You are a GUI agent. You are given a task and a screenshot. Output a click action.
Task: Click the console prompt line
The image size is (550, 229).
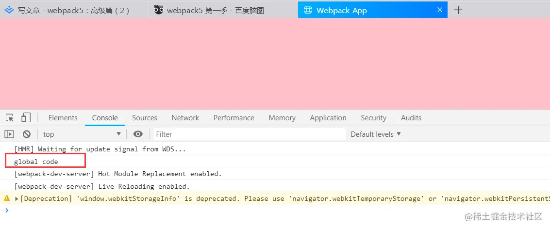(275, 210)
